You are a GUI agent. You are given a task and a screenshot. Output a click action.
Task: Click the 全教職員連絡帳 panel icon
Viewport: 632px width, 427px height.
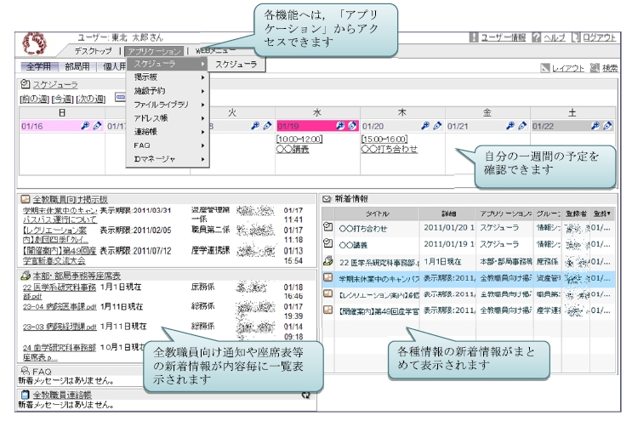[25, 395]
